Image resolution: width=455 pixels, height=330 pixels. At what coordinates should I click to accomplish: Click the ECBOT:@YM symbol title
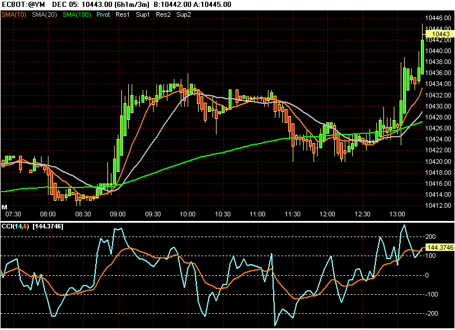click(23, 5)
